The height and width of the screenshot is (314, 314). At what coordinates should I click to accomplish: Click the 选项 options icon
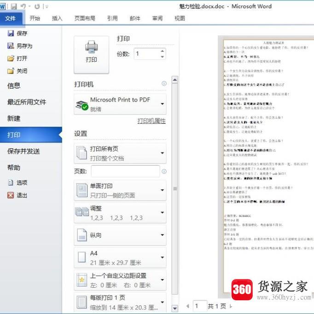coord(11,182)
